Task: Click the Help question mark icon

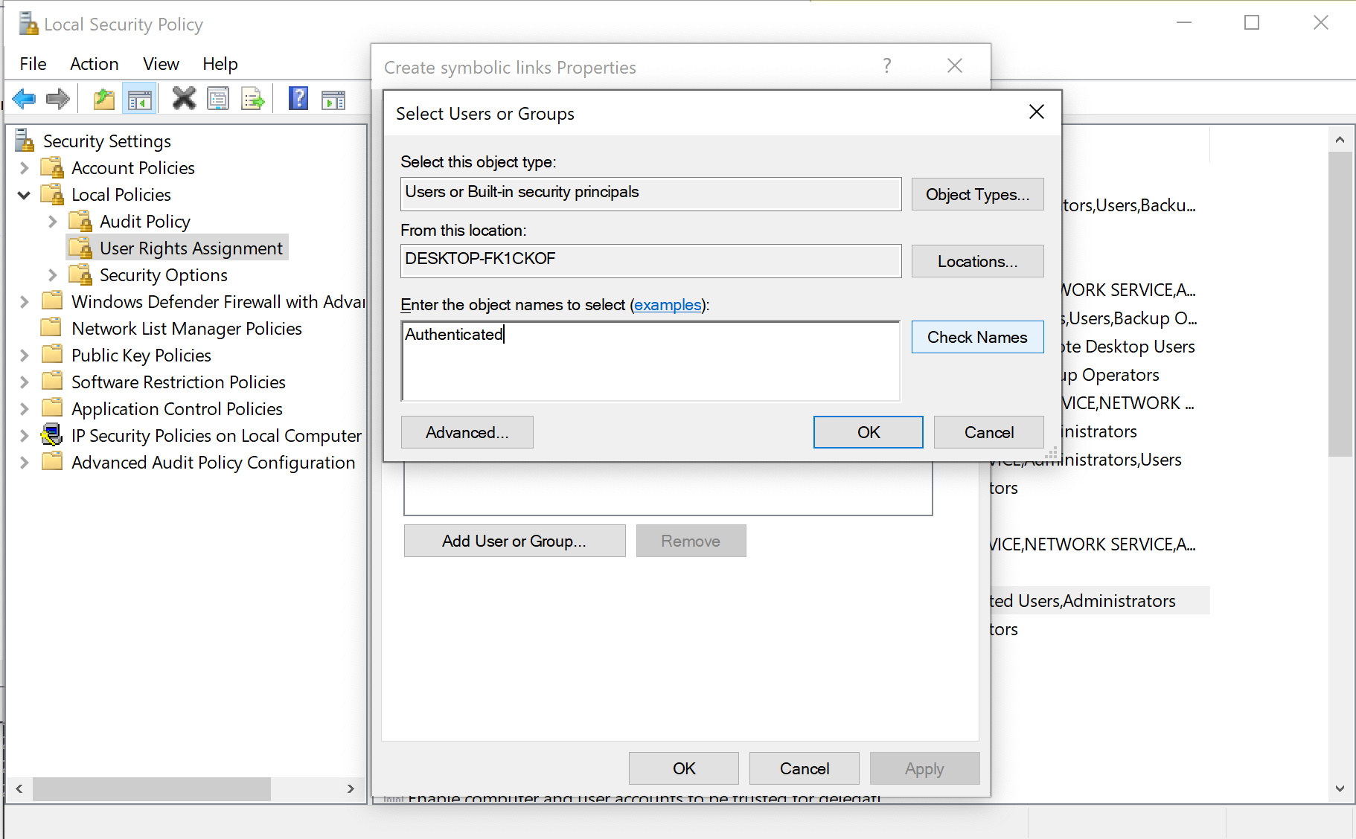Action: coord(298,97)
